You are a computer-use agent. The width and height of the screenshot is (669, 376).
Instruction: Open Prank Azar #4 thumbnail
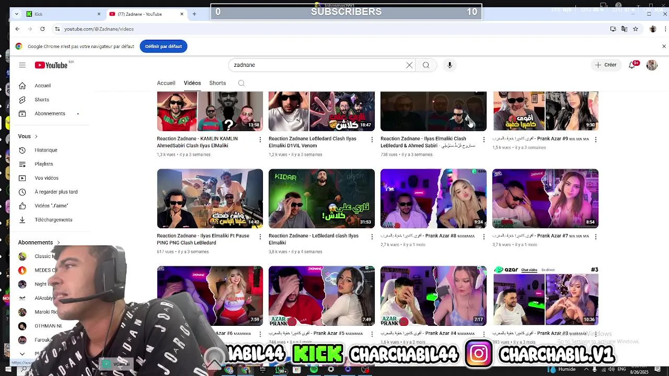(x=433, y=296)
